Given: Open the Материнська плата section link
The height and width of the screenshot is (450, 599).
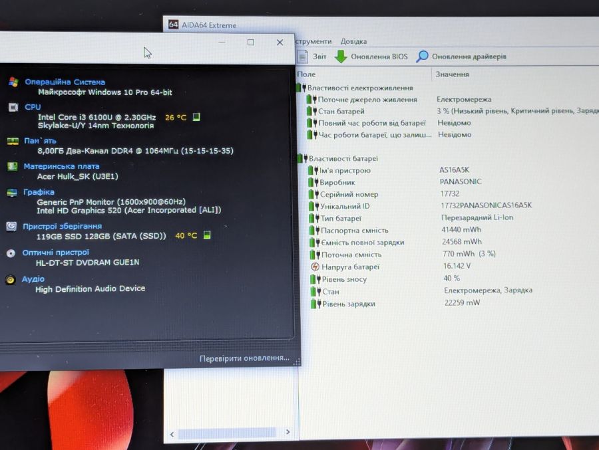Looking at the screenshot, I should [61, 166].
